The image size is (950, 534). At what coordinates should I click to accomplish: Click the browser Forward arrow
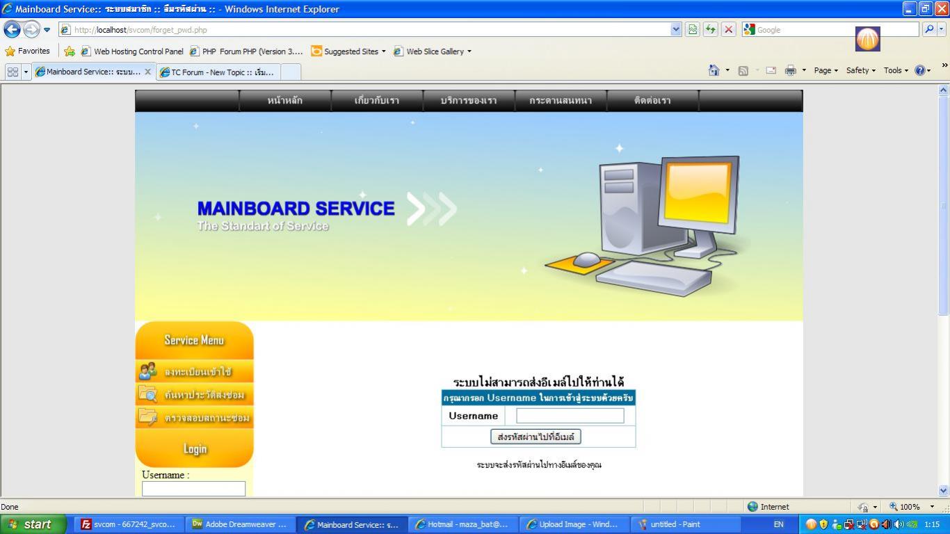pyautogui.click(x=31, y=29)
